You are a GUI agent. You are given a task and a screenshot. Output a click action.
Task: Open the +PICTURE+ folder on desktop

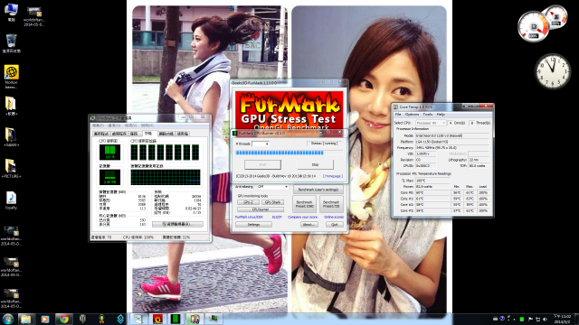click(11, 168)
